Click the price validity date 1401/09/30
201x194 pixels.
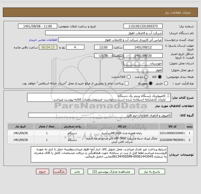[x=143, y=55]
